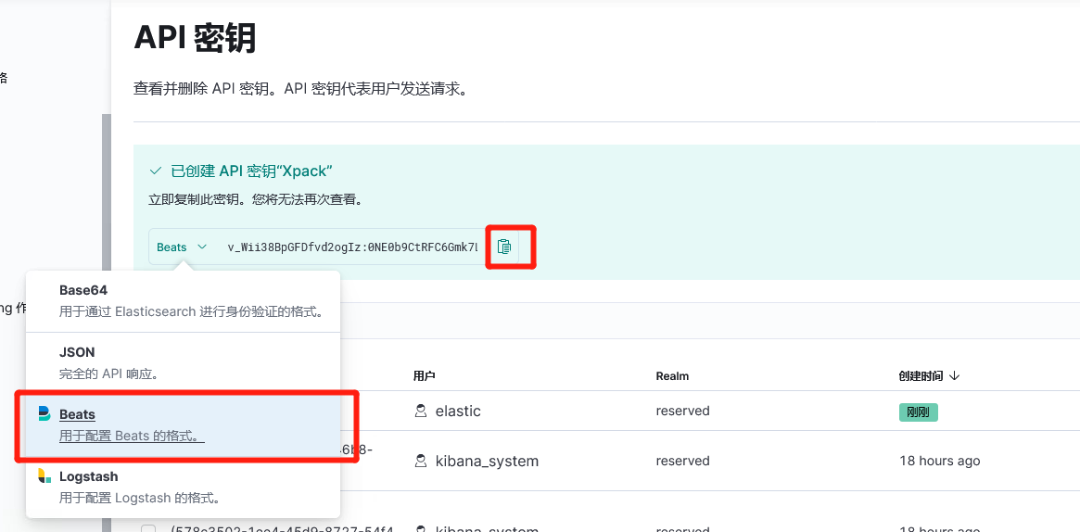Click the Logstash logo icon in menu
This screenshot has width=1080, height=532.
[44, 475]
